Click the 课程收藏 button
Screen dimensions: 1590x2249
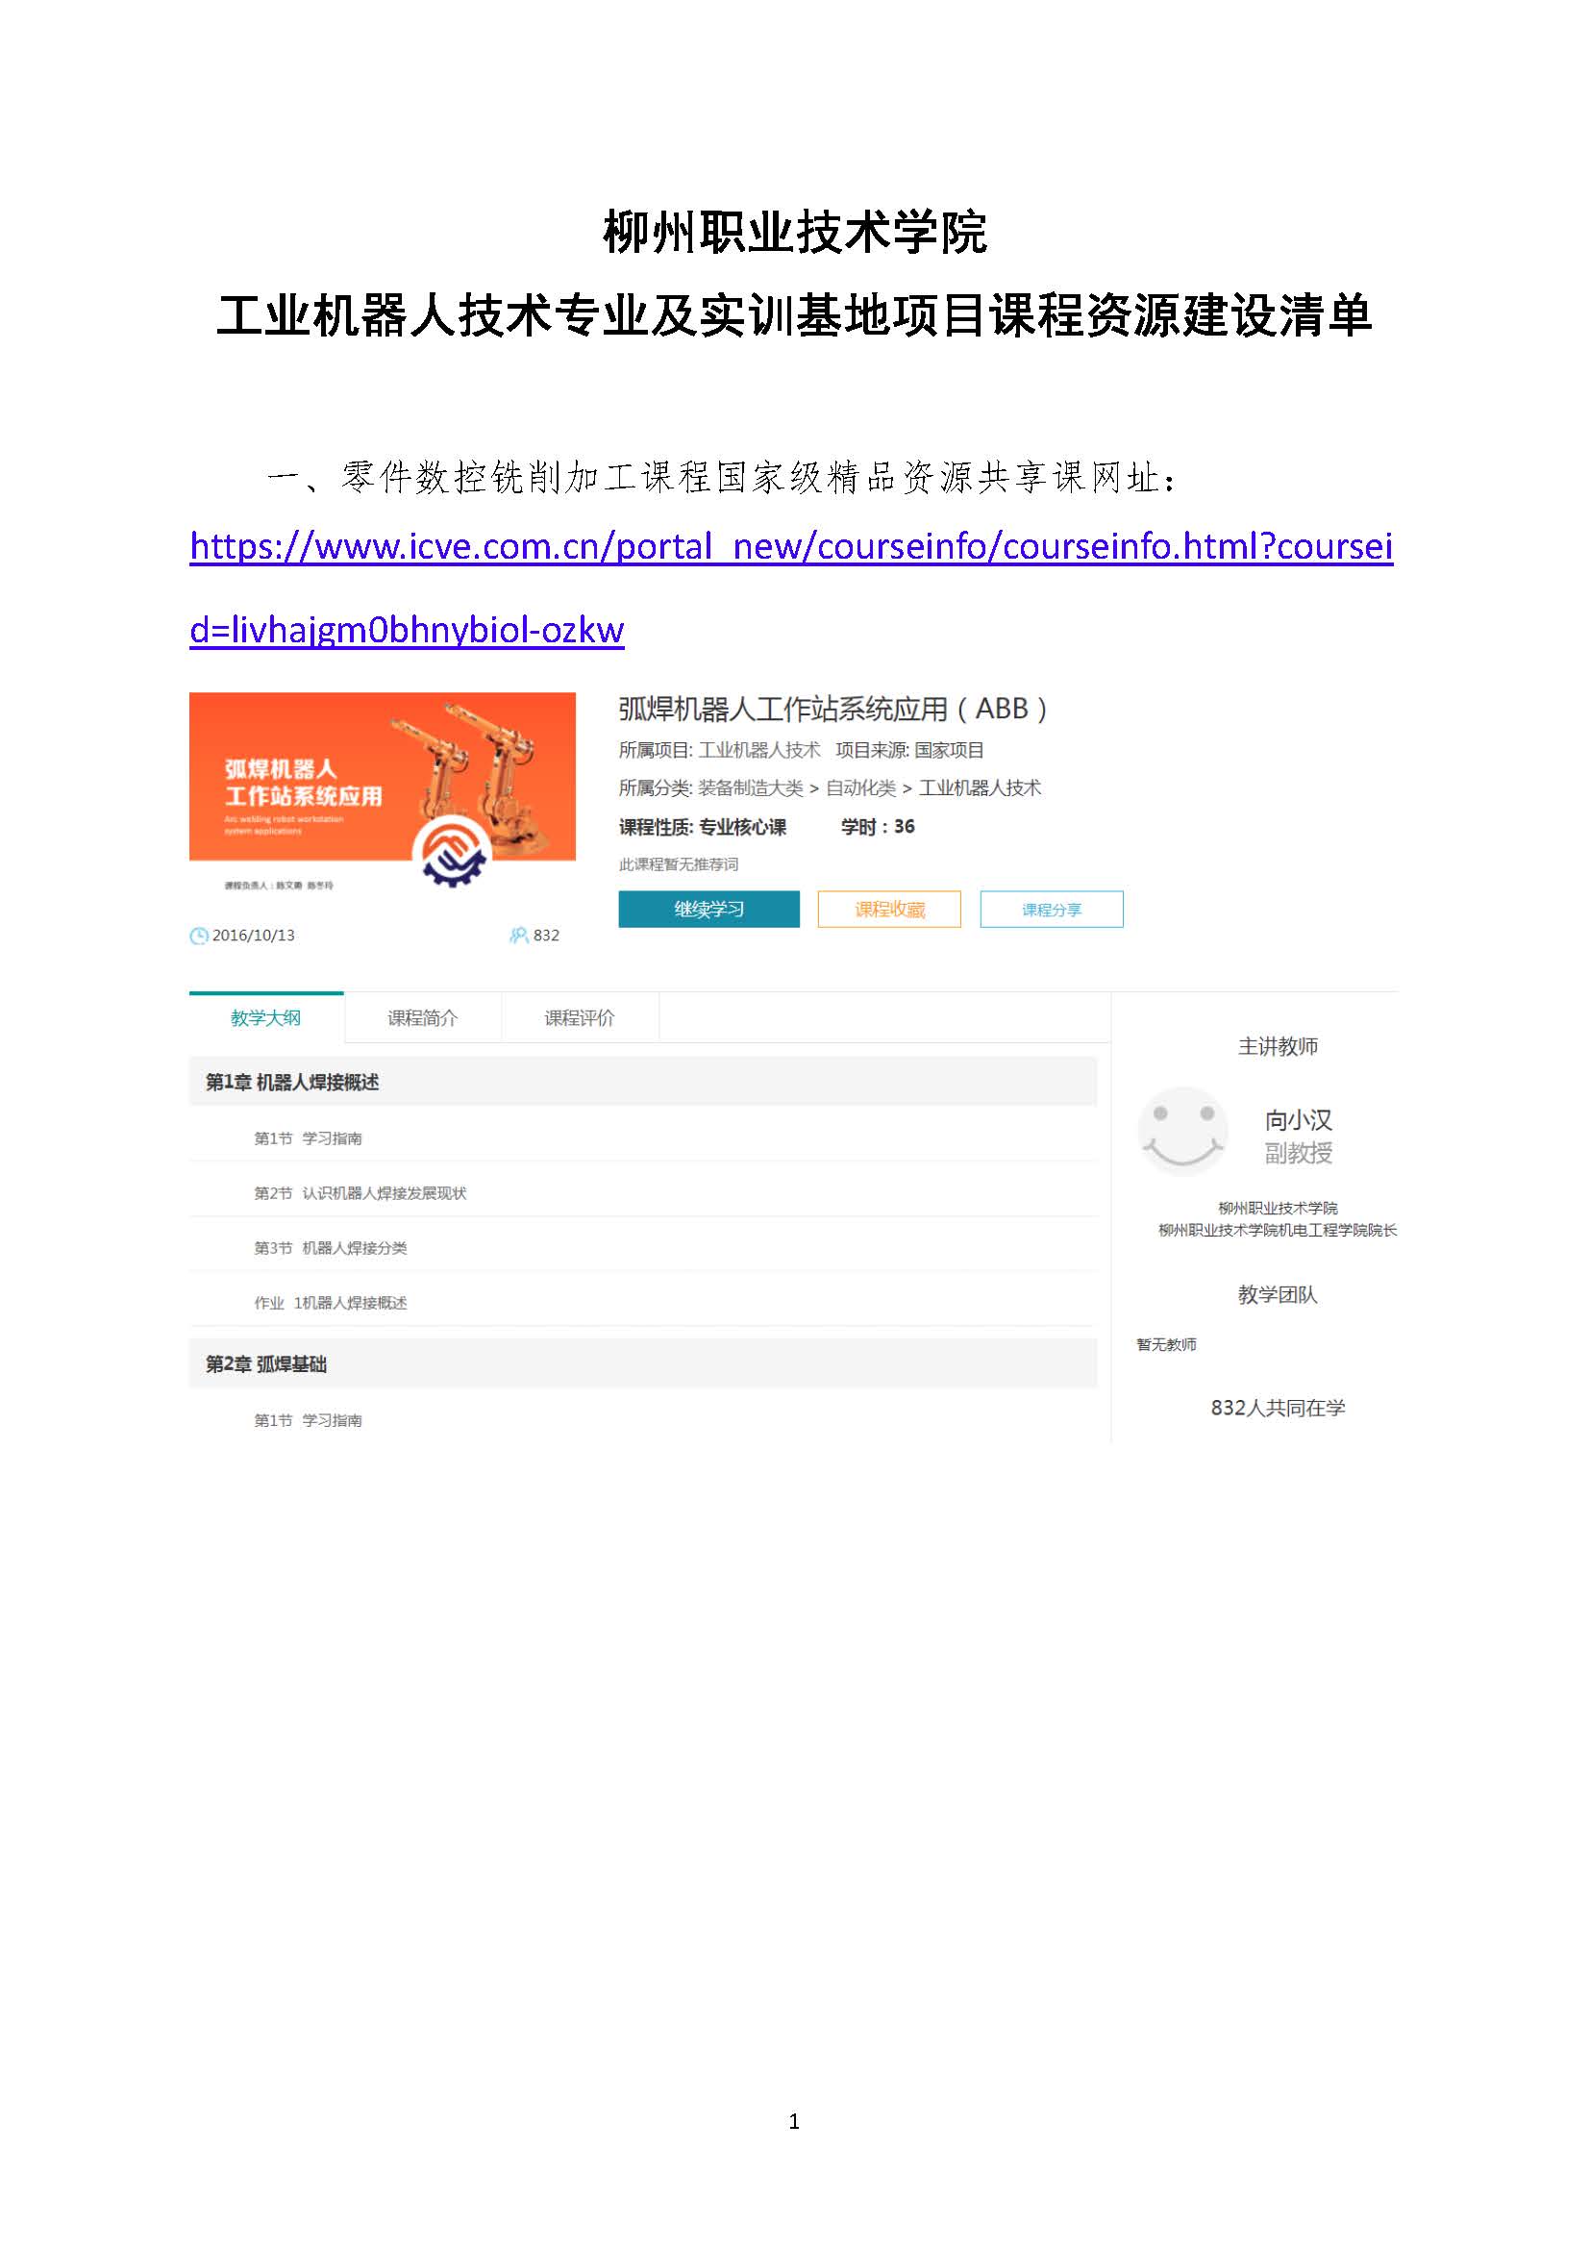(889, 909)
